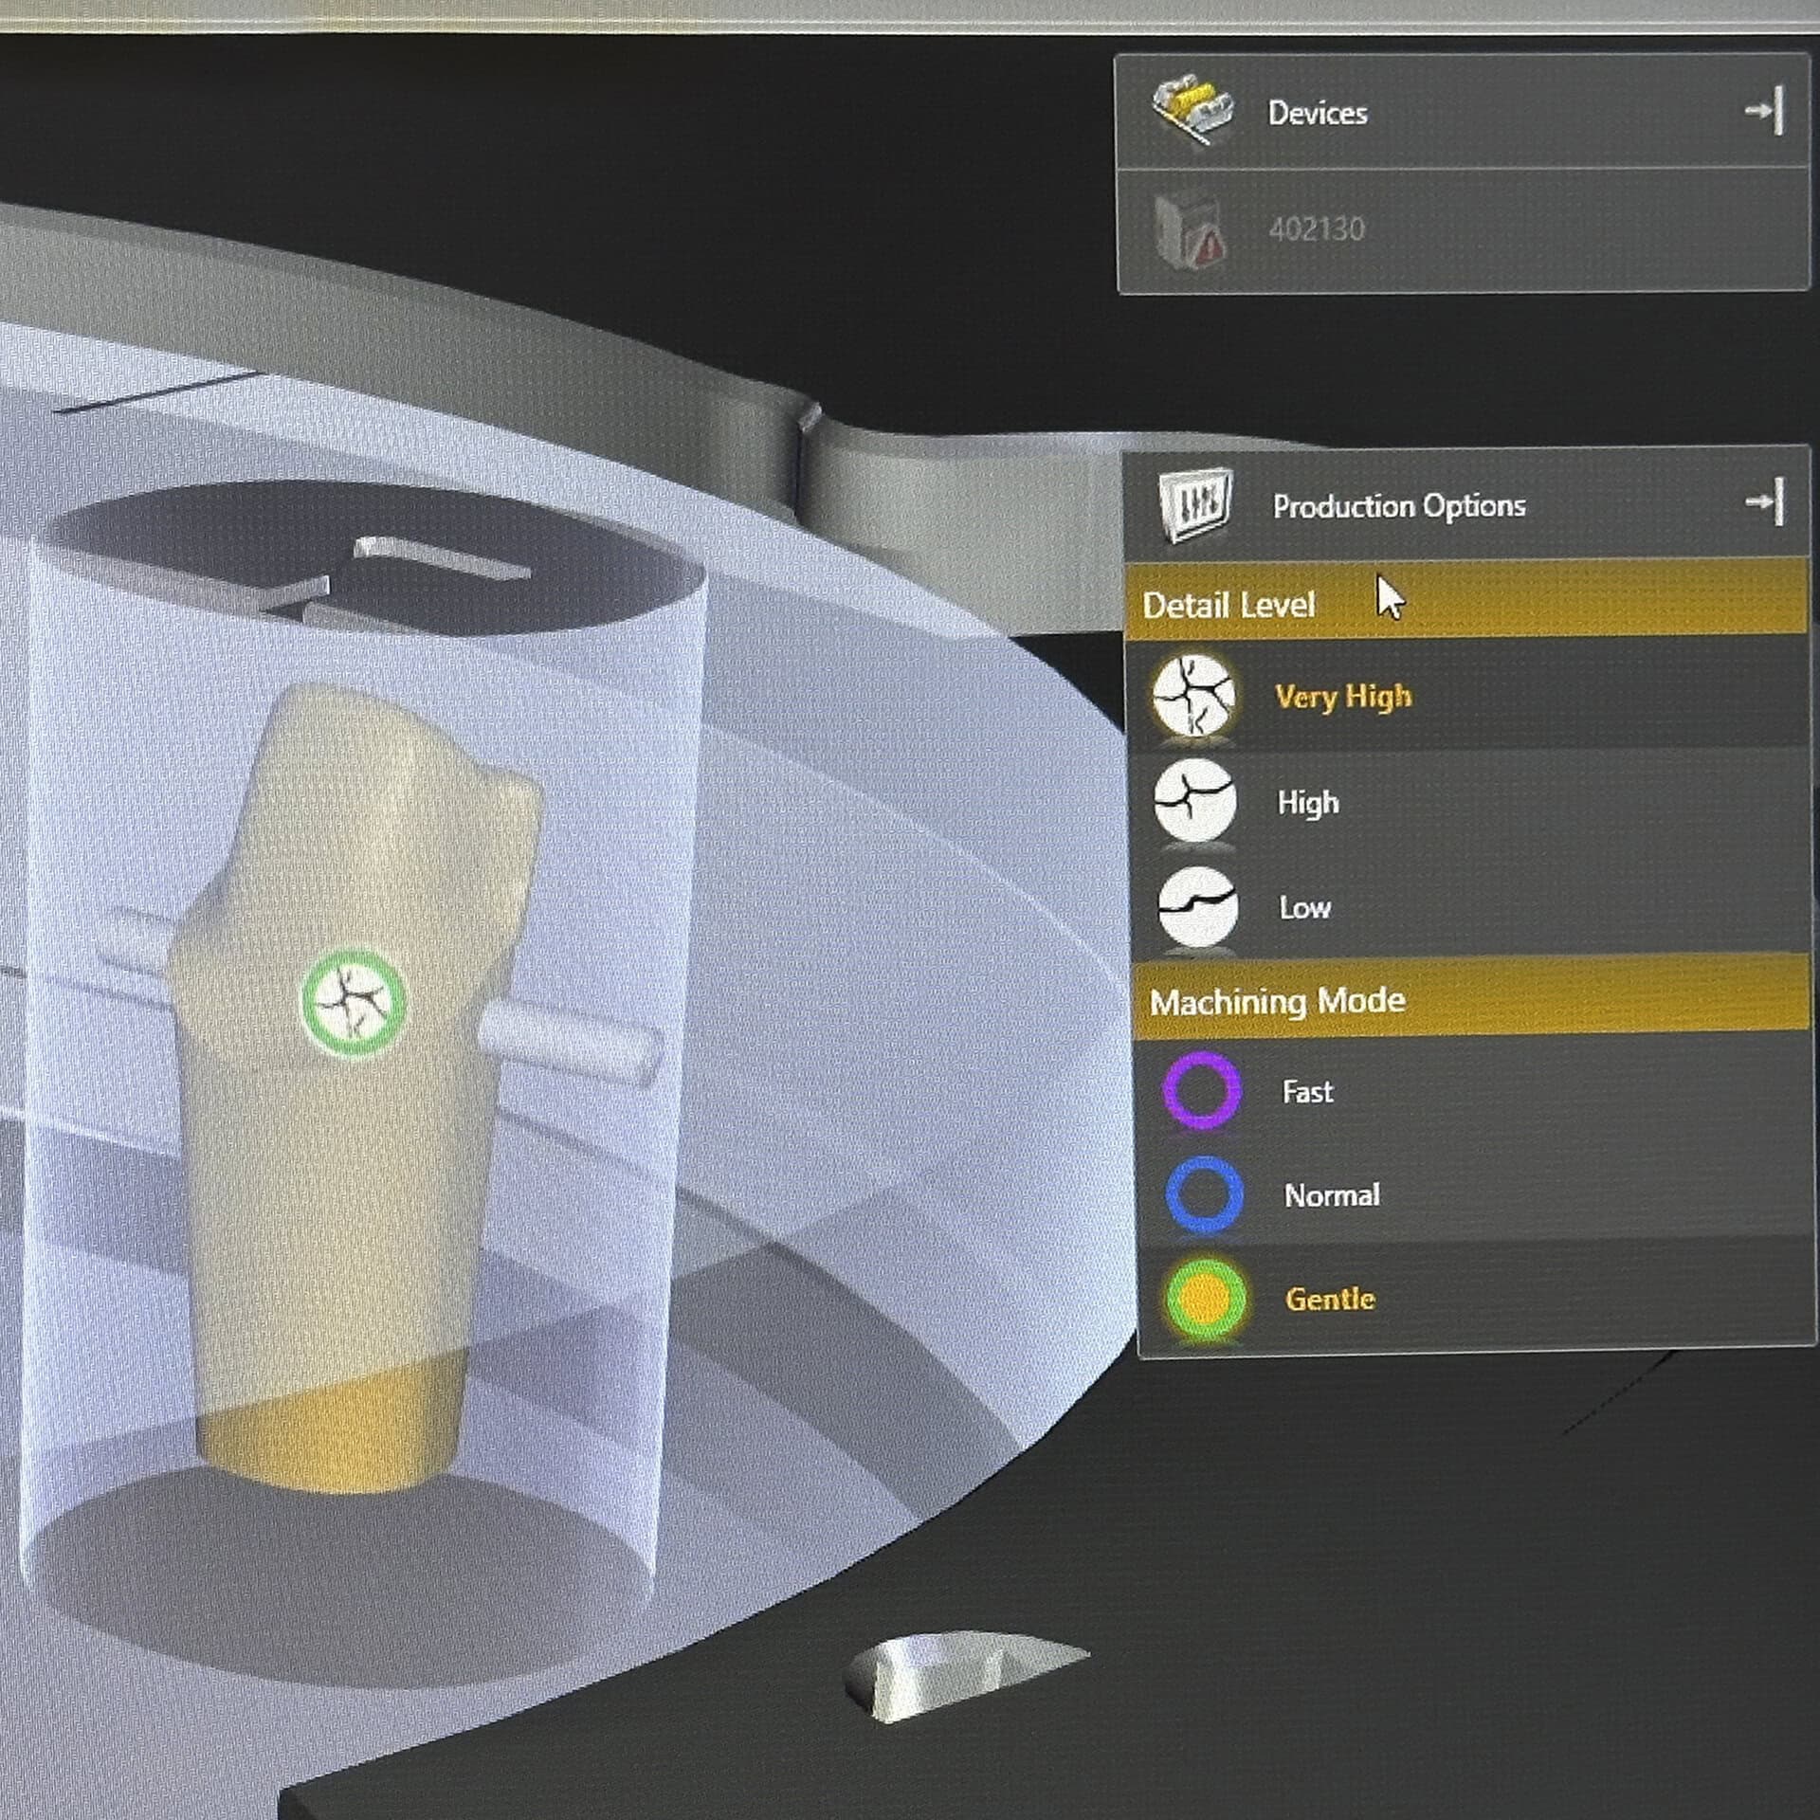Screen dimensions: 1820x1820
Task: Click the green detail marker on the abutment
Action: (354, 1004)
